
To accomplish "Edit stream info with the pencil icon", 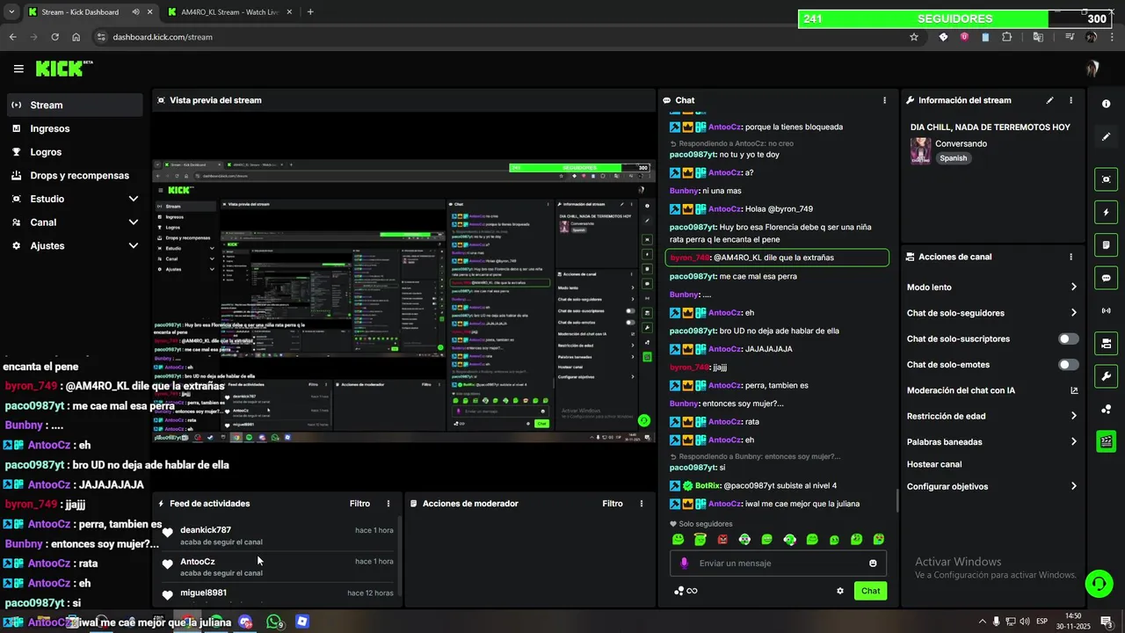I will click(x=1049, y=100).
